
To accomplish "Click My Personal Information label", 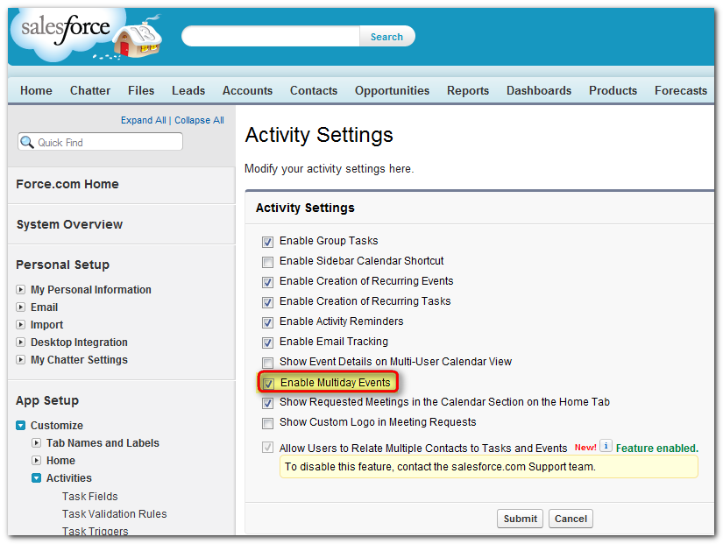I will pos(91,289).
